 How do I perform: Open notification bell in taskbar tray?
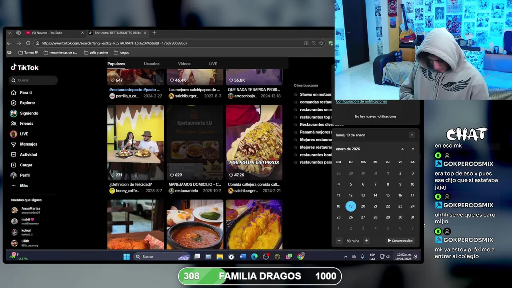click(x=416, y=256)
